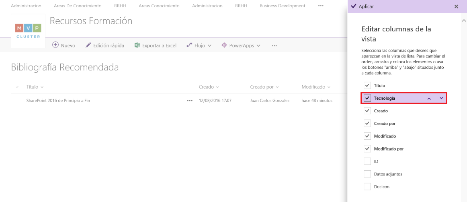467x202 pixels.
Task: Open the toolbar ellipsis overflow menu
Action: 274,45
